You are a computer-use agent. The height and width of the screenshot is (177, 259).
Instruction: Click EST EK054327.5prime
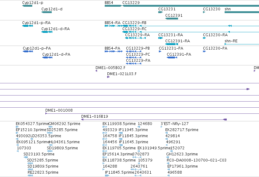click(32, 124)
